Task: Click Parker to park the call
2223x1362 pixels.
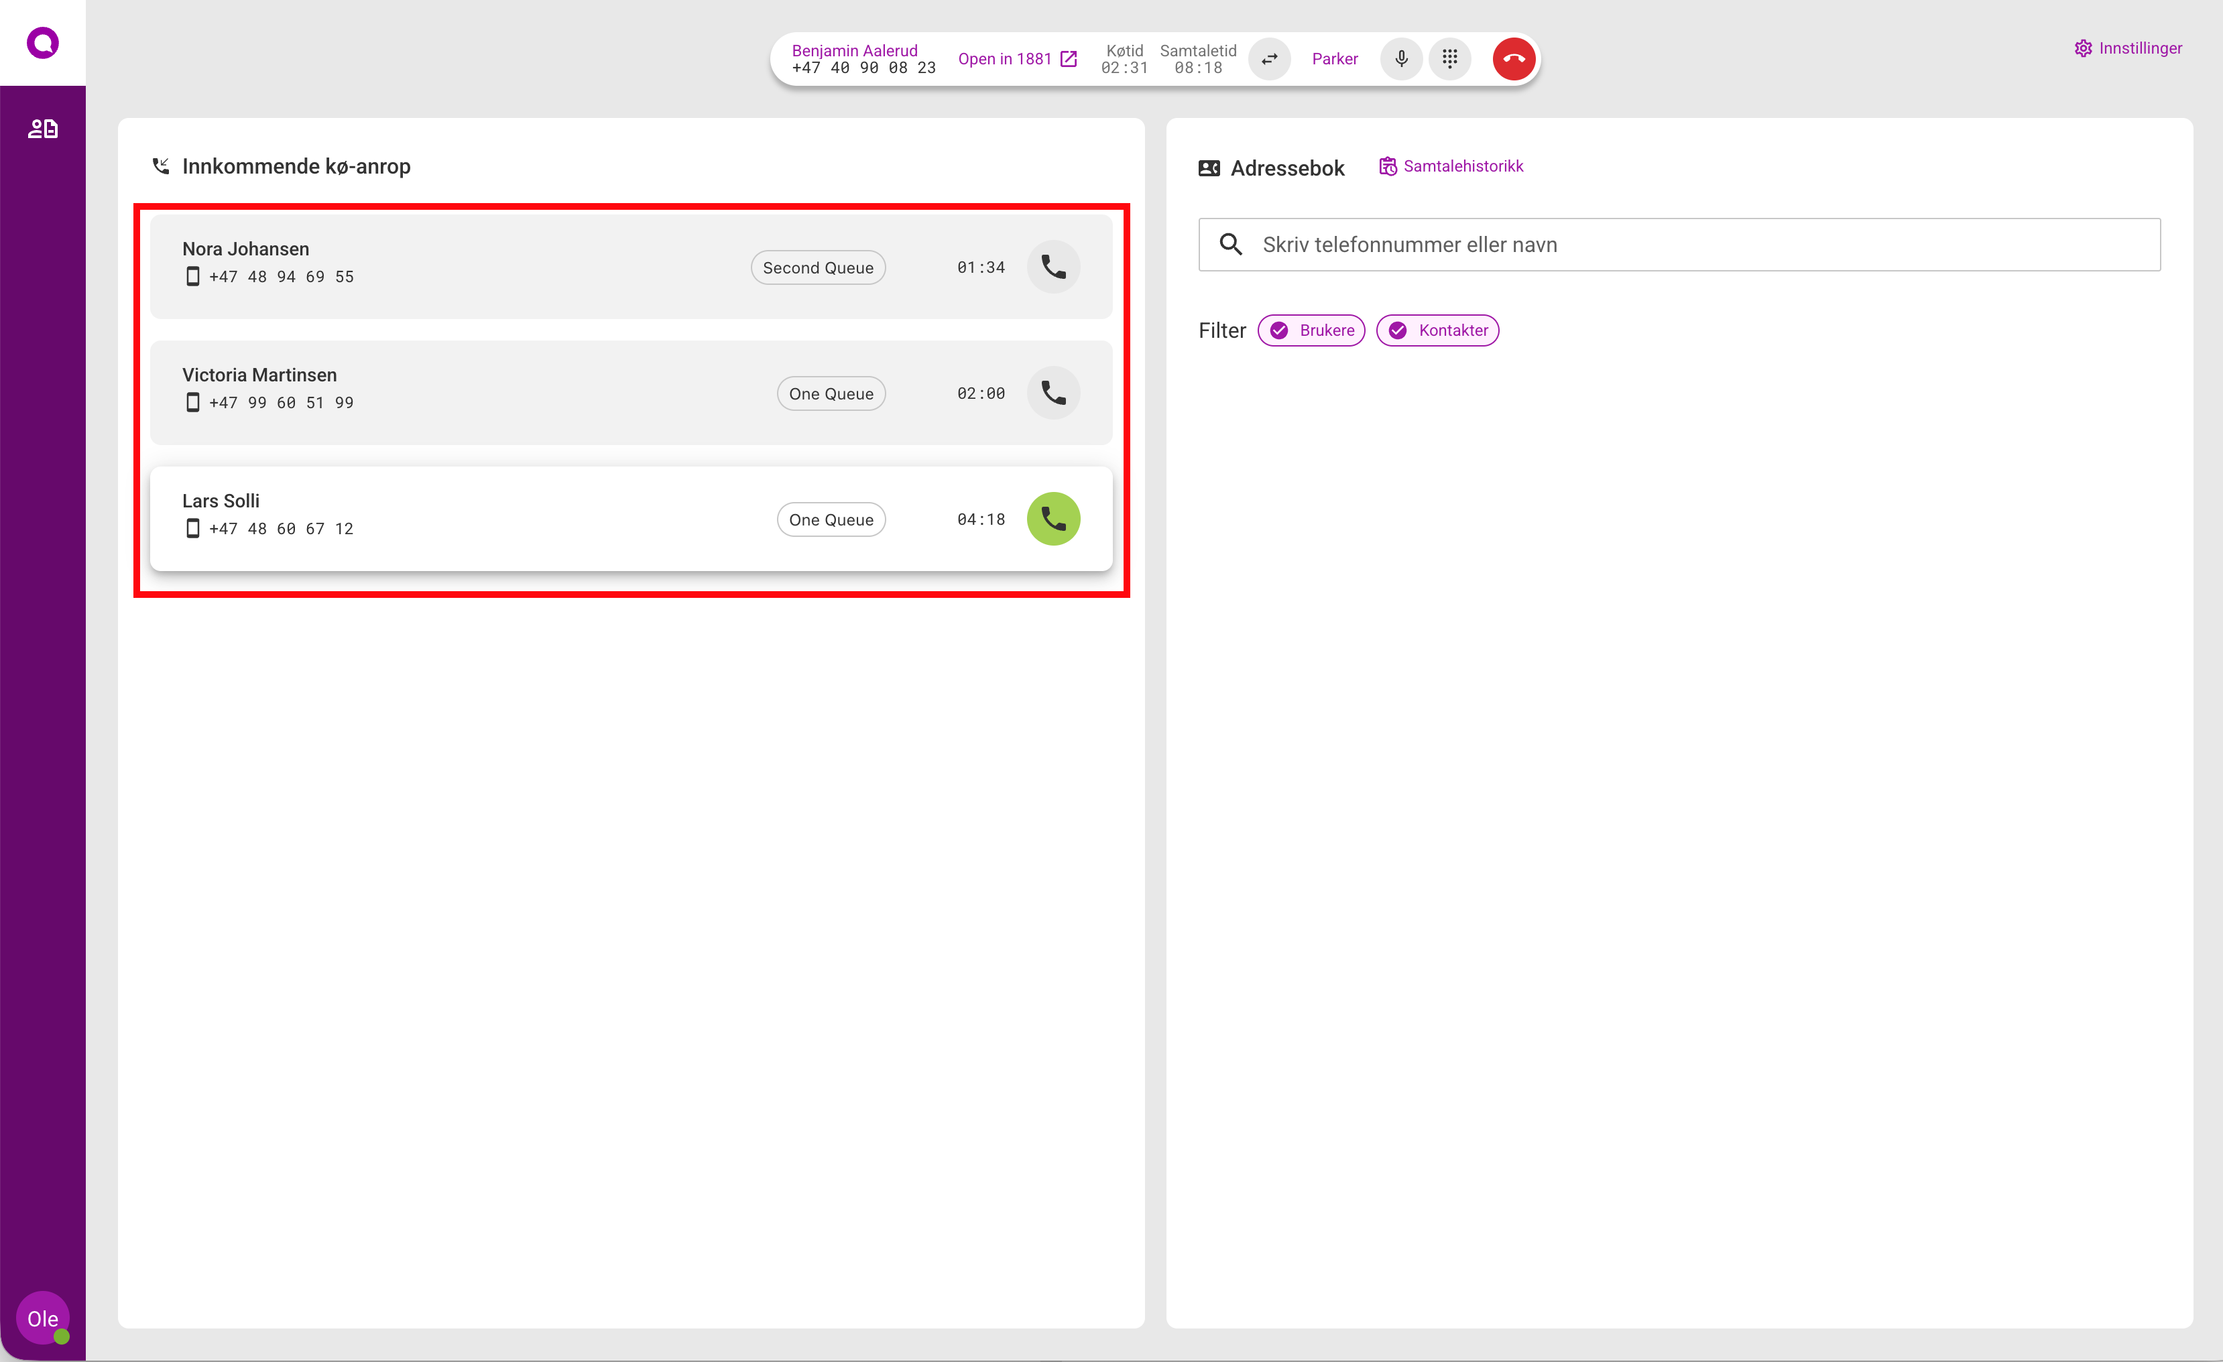Action: (1333, 58)
